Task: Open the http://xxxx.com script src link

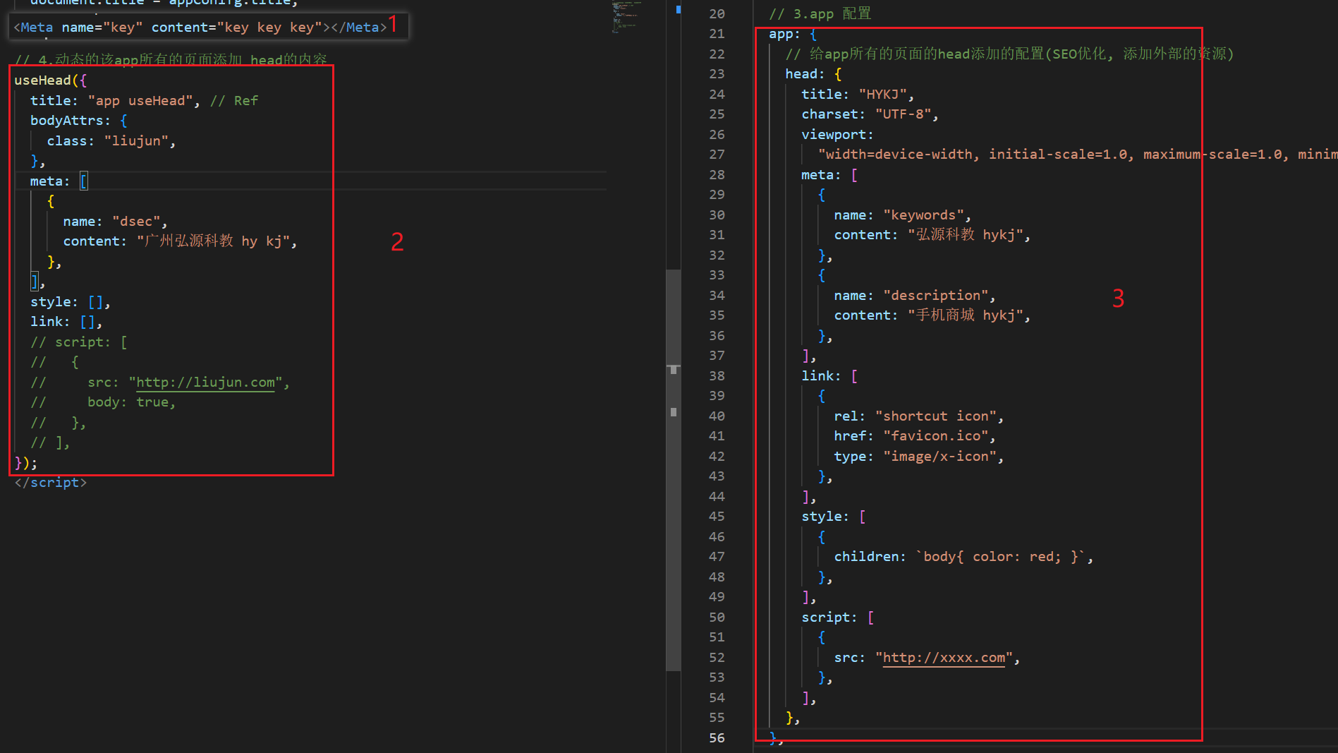Action: coord(944,658)
